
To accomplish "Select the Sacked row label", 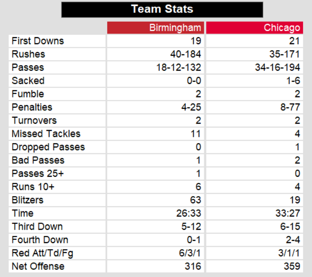I will pyautogui.click(x=28, y=81).
